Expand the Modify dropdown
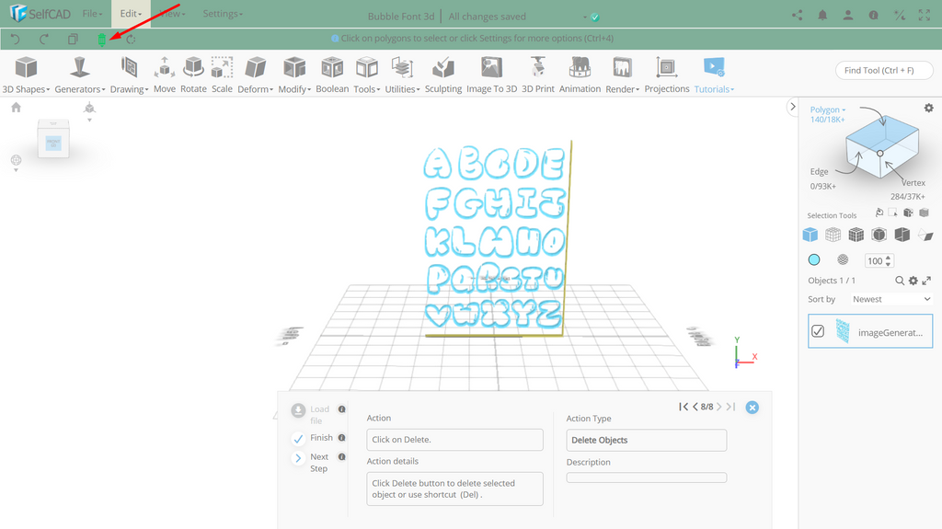 tap(294, 75)
